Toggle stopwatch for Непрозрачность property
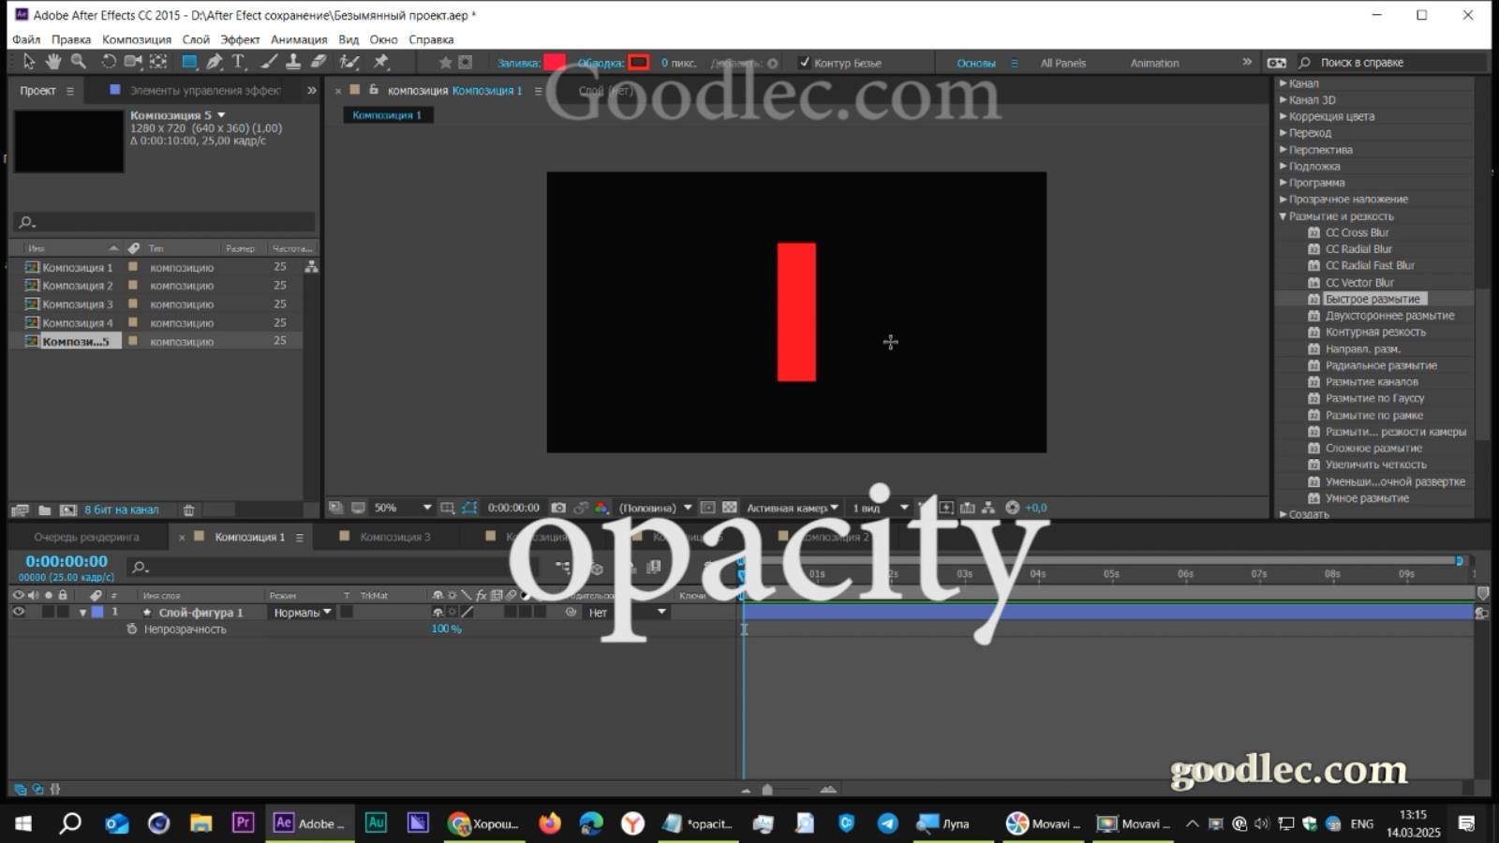 coord(132,629)
